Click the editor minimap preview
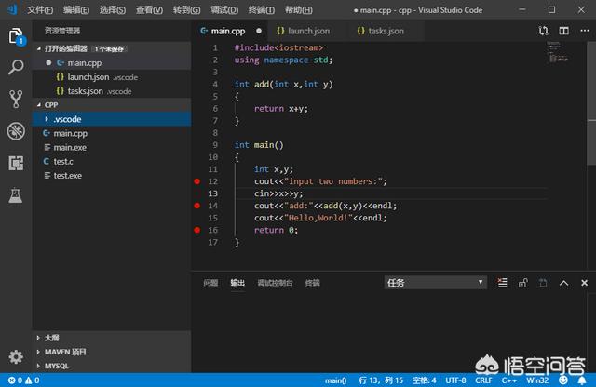The height and width of the screenshot is (387, 596). coord(557,52)
